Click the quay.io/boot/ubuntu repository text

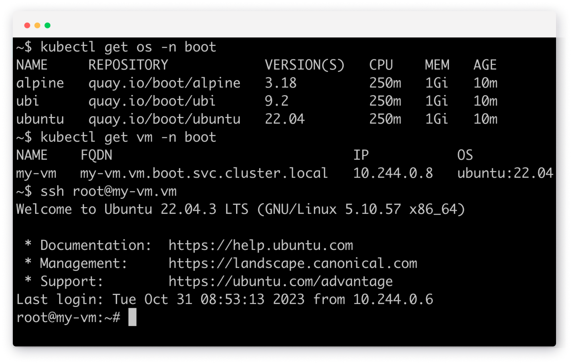[164, 119]
